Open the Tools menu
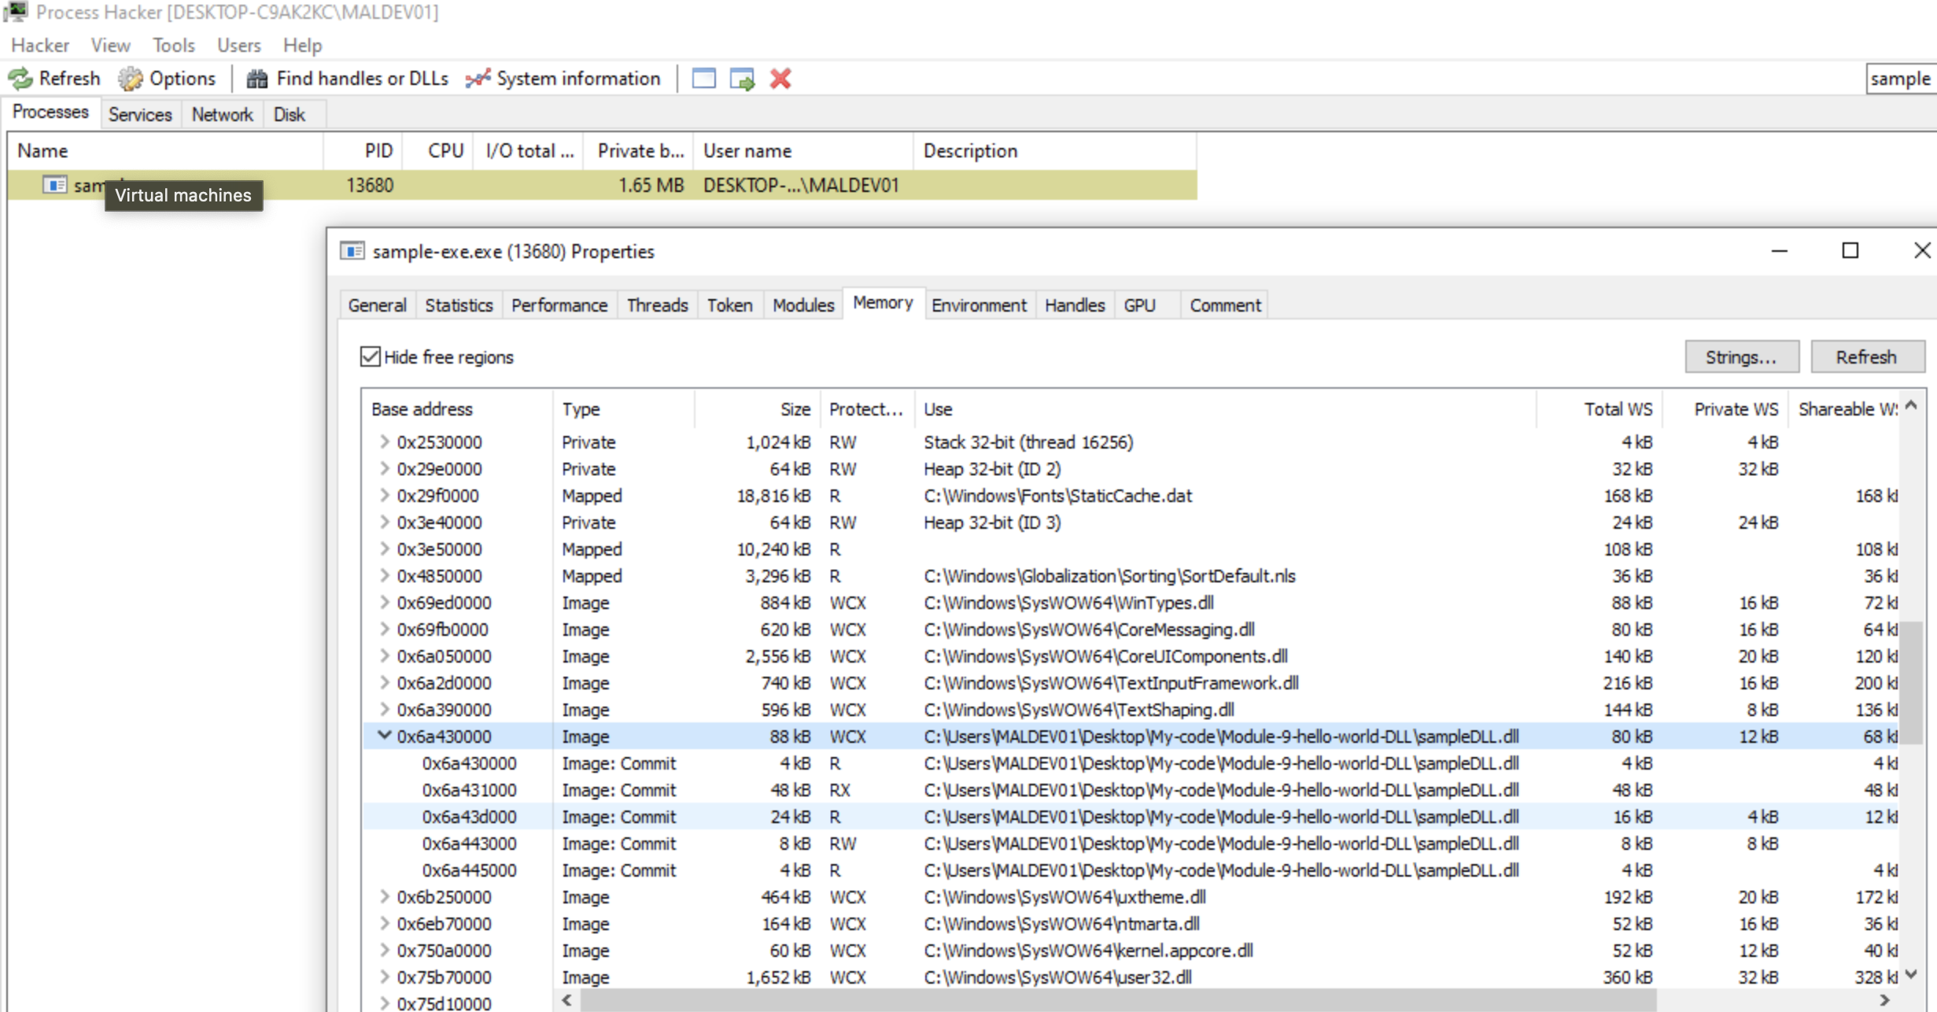The width and height of the screenshot is (1937, 1012). pyautogui.click(x=173, y=45)
